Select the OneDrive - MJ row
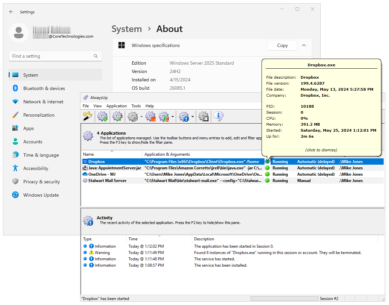 pyautogui.click(x=233, y=174)
